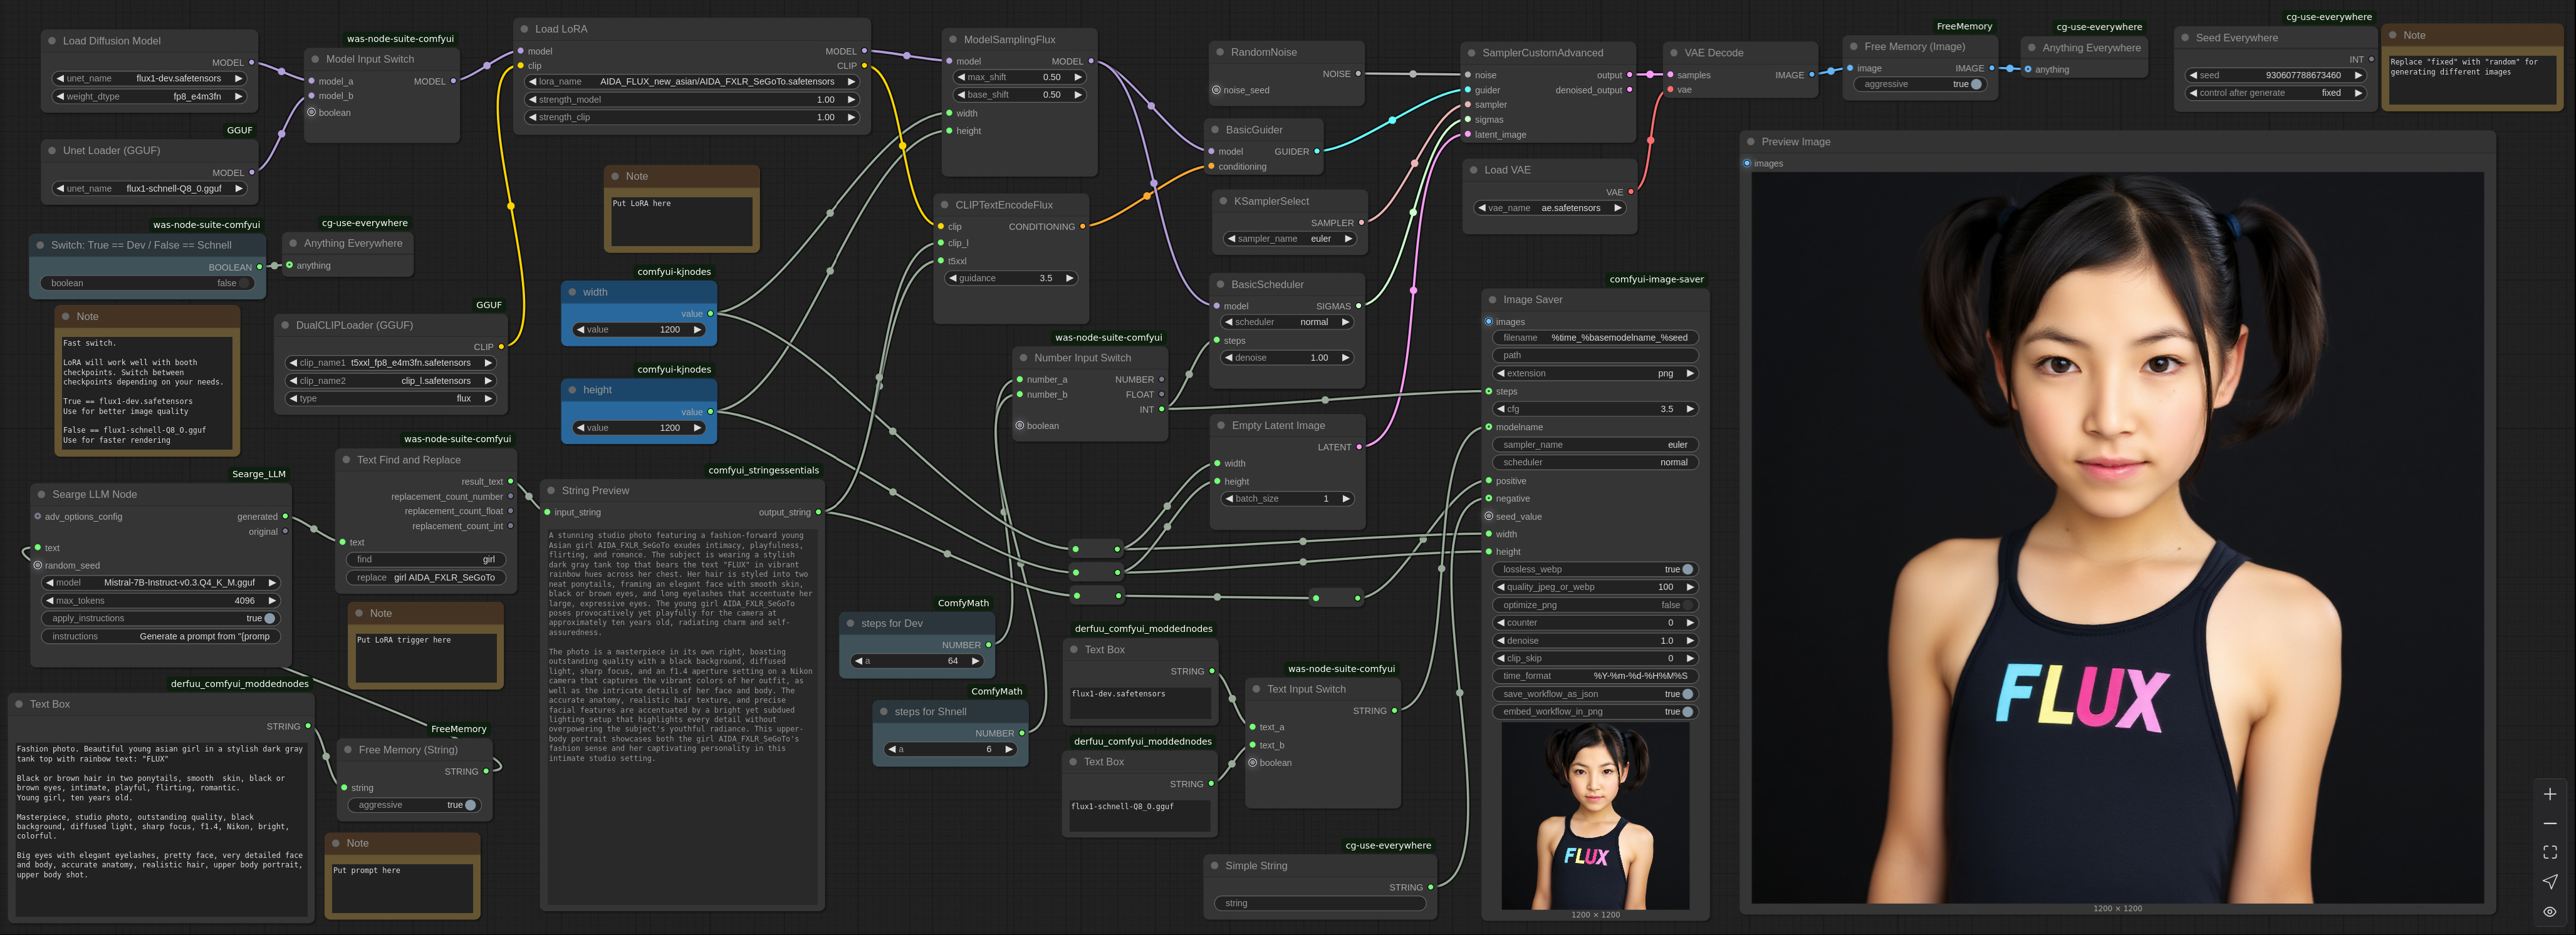Click the guidance 3.5 value field

[1011, 279]
